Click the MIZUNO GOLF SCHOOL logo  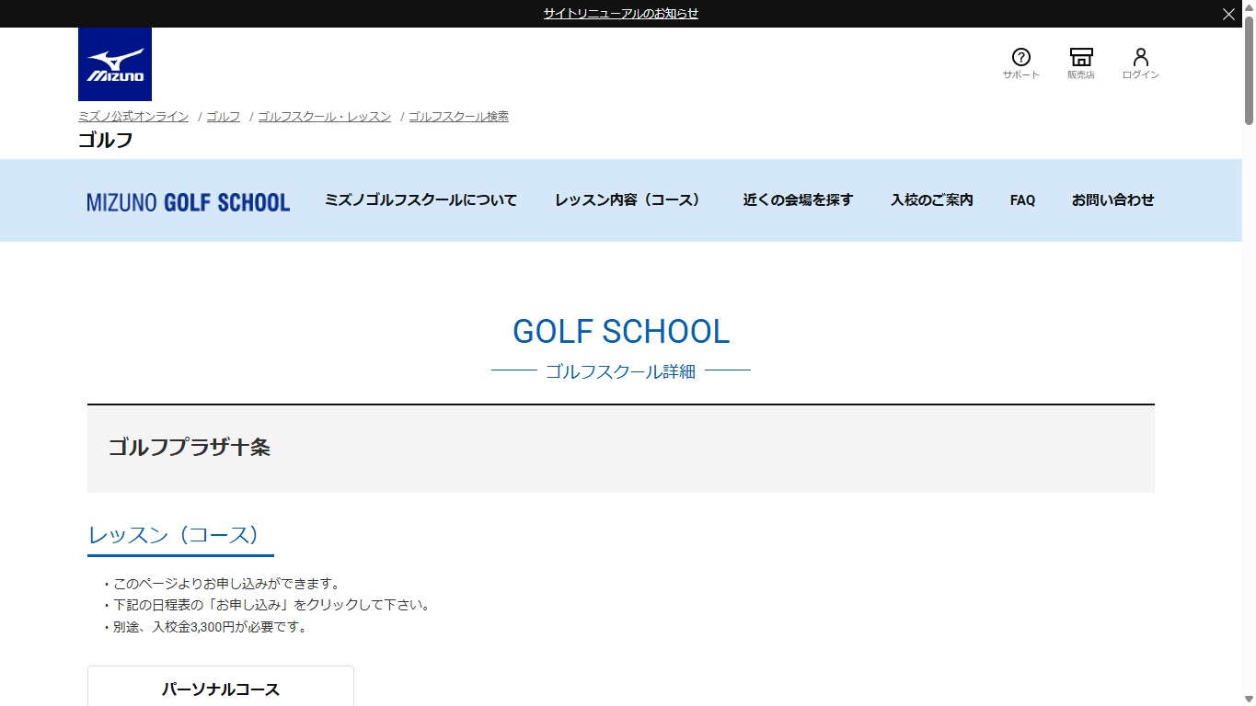(x=189, y=202)
